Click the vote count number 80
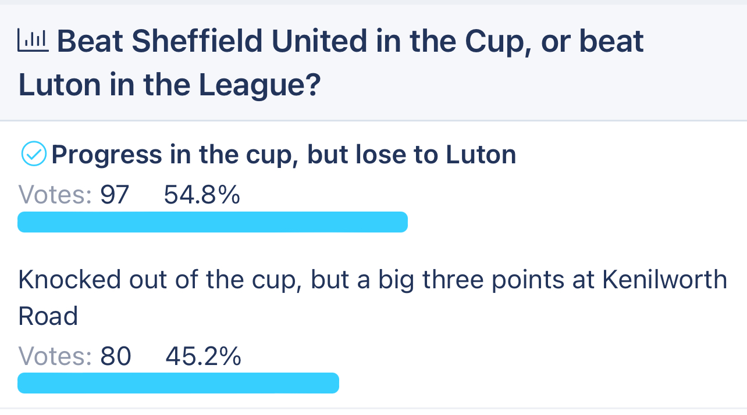 [x=116, y=356]
